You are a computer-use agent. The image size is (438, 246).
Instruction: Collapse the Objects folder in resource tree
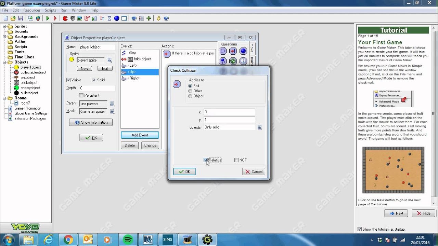(4, 62)
